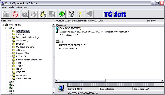This screenshot has width=165, height=95.
Task: Click the Messages scroll left arrow
Action: pyautogui.click(x=57, y=81)
